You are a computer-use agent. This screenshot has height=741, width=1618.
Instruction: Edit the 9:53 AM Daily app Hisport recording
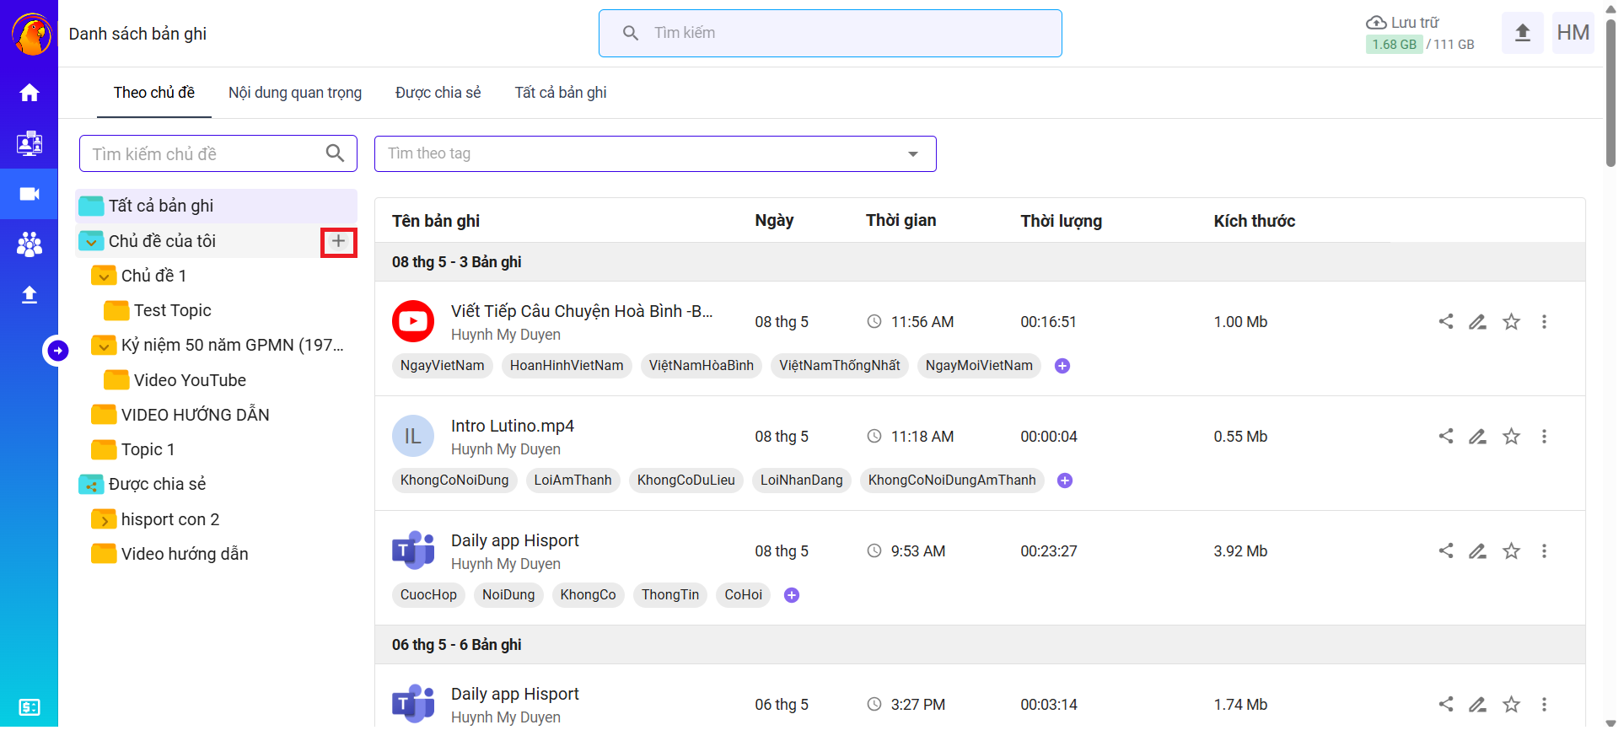coord(1478,550)
